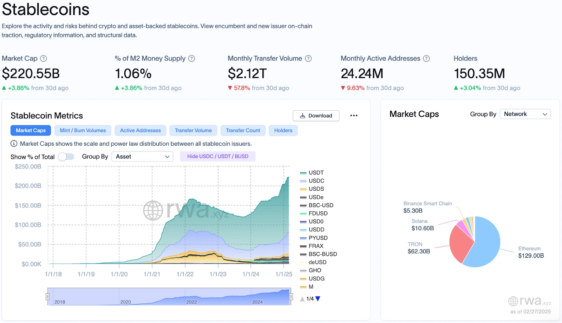
Task: Enable the Show % of Total toggle
Action: tap(66, 157)
